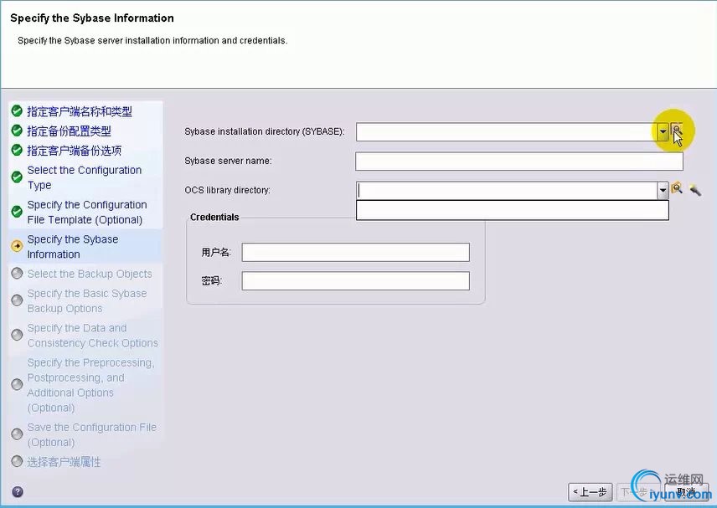Browse for OCS library directory

click(677, 188)
